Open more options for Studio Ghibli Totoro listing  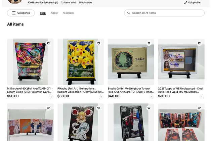click(152, 97)
